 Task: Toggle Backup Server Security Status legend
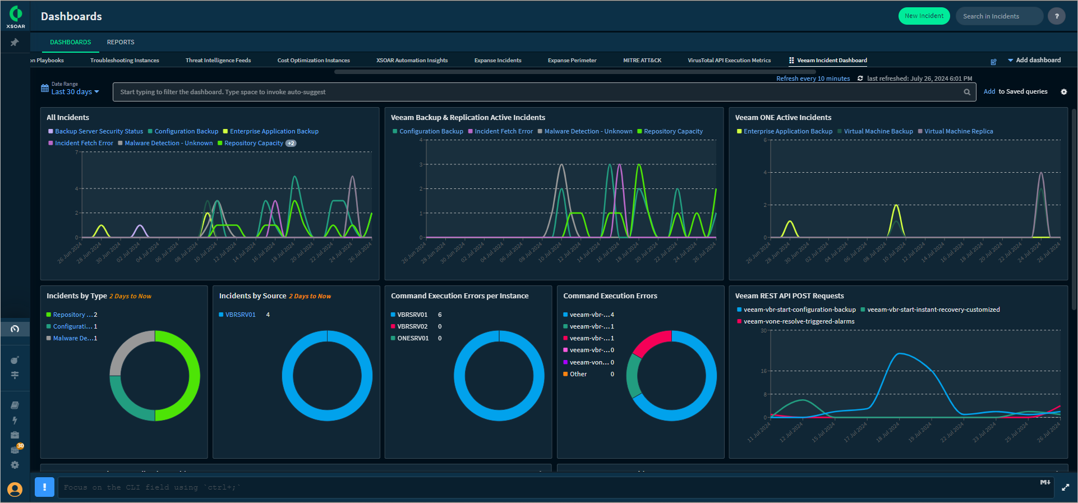point(96,131)
